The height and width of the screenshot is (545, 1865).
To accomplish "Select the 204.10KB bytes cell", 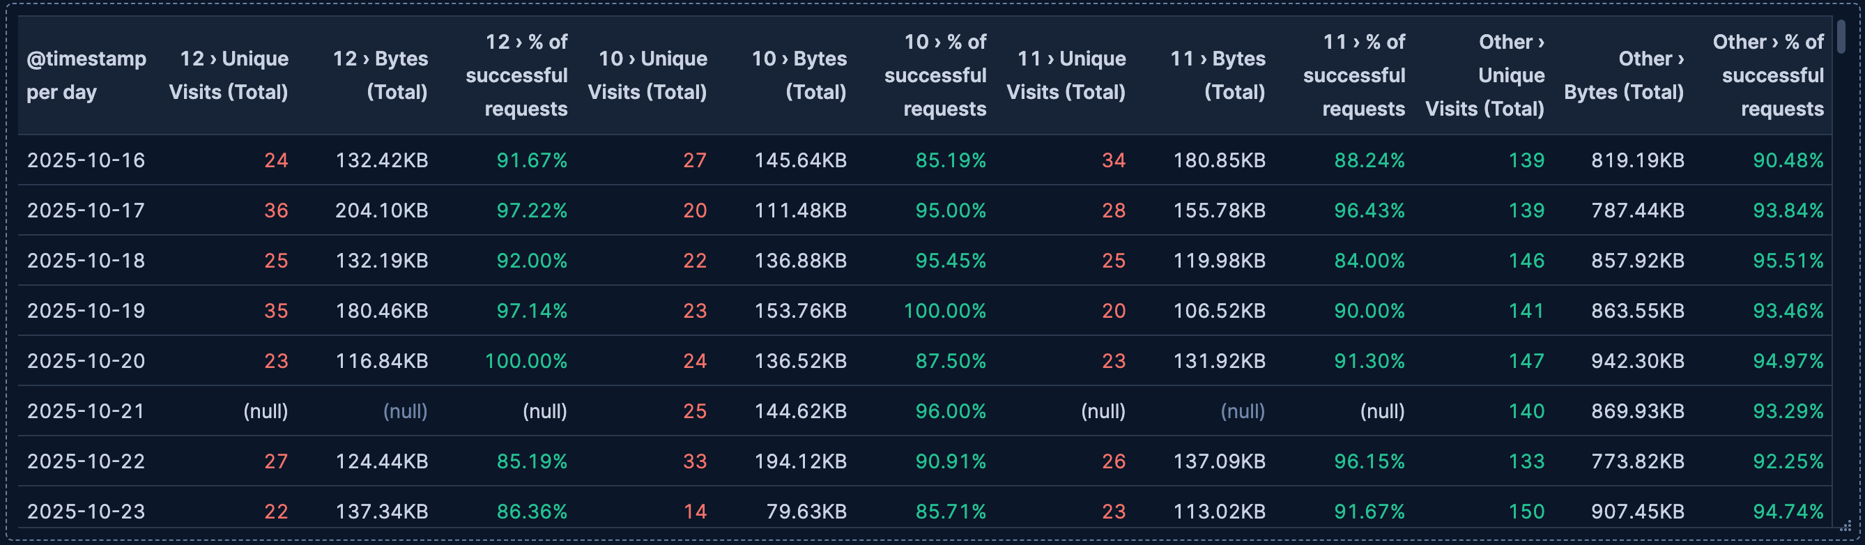I will (381, 210).
